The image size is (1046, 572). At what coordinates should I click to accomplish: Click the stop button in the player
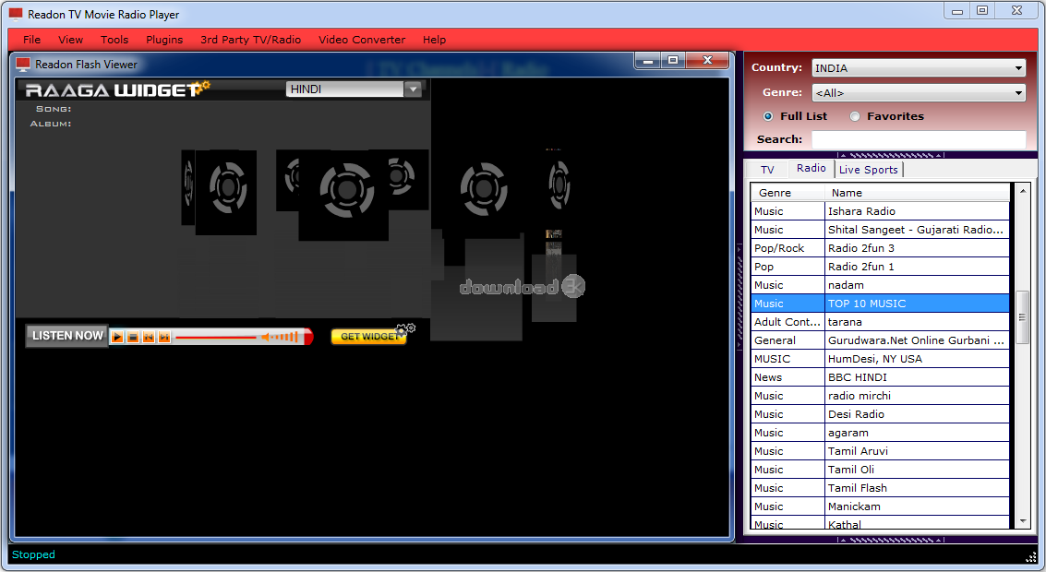[133, 338]
